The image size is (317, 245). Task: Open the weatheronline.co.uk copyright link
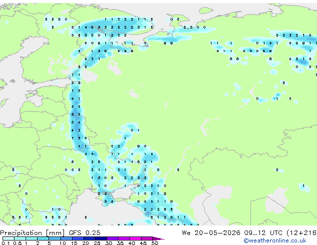pyautogui.click(x=274, y=240)
